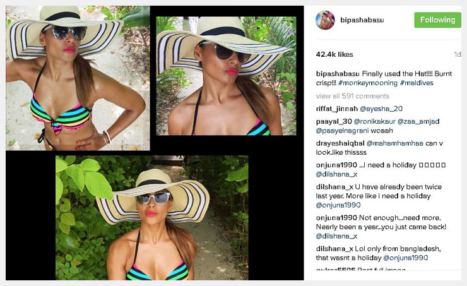Open the bipashabasu name in the caption
Image resolution: width=467 pixels, height=286 pixels.
click(338, 74)
